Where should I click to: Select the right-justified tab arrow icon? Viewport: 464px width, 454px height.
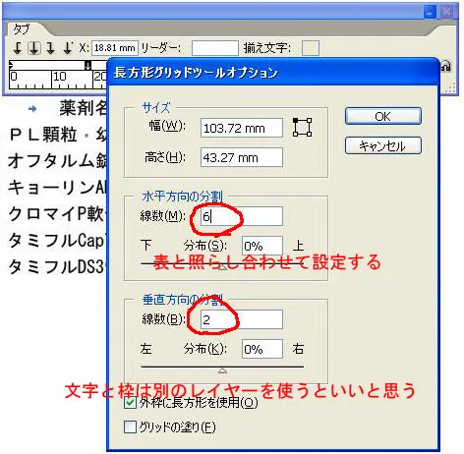click(x=50, y=48)
